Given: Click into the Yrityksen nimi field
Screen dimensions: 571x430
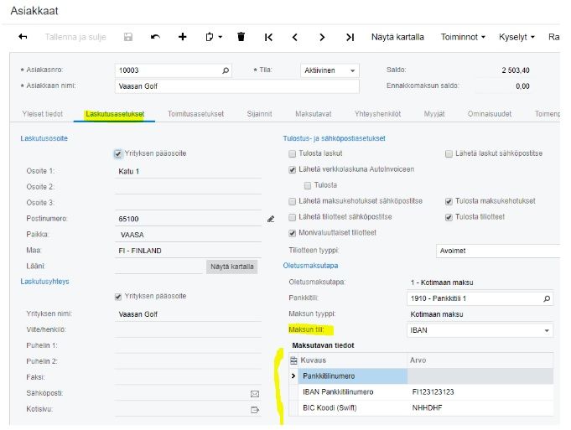Looking at the screenshot, I should coord(189,313).
